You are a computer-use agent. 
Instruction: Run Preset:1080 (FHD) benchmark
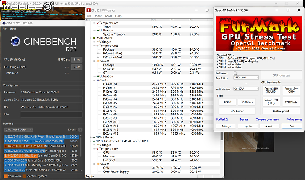click(x=271, y=102)
